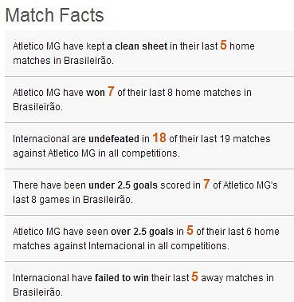This screenshot has width=294, height=302.
Task: Click the bold 'failed to win' text
Action: tap(122, 278)
